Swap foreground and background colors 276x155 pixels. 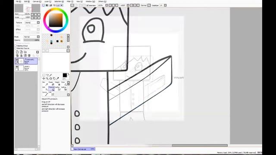(x=69, y=74)
